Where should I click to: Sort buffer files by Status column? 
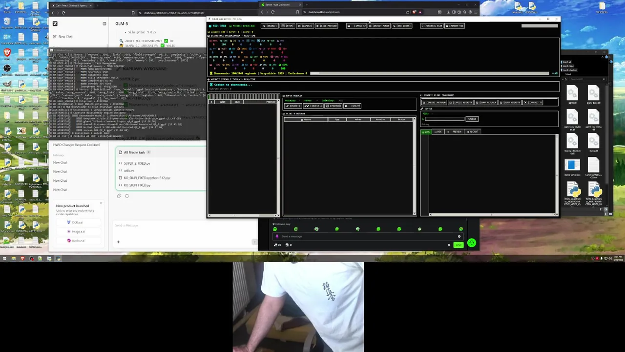click(x=401, y=120)
